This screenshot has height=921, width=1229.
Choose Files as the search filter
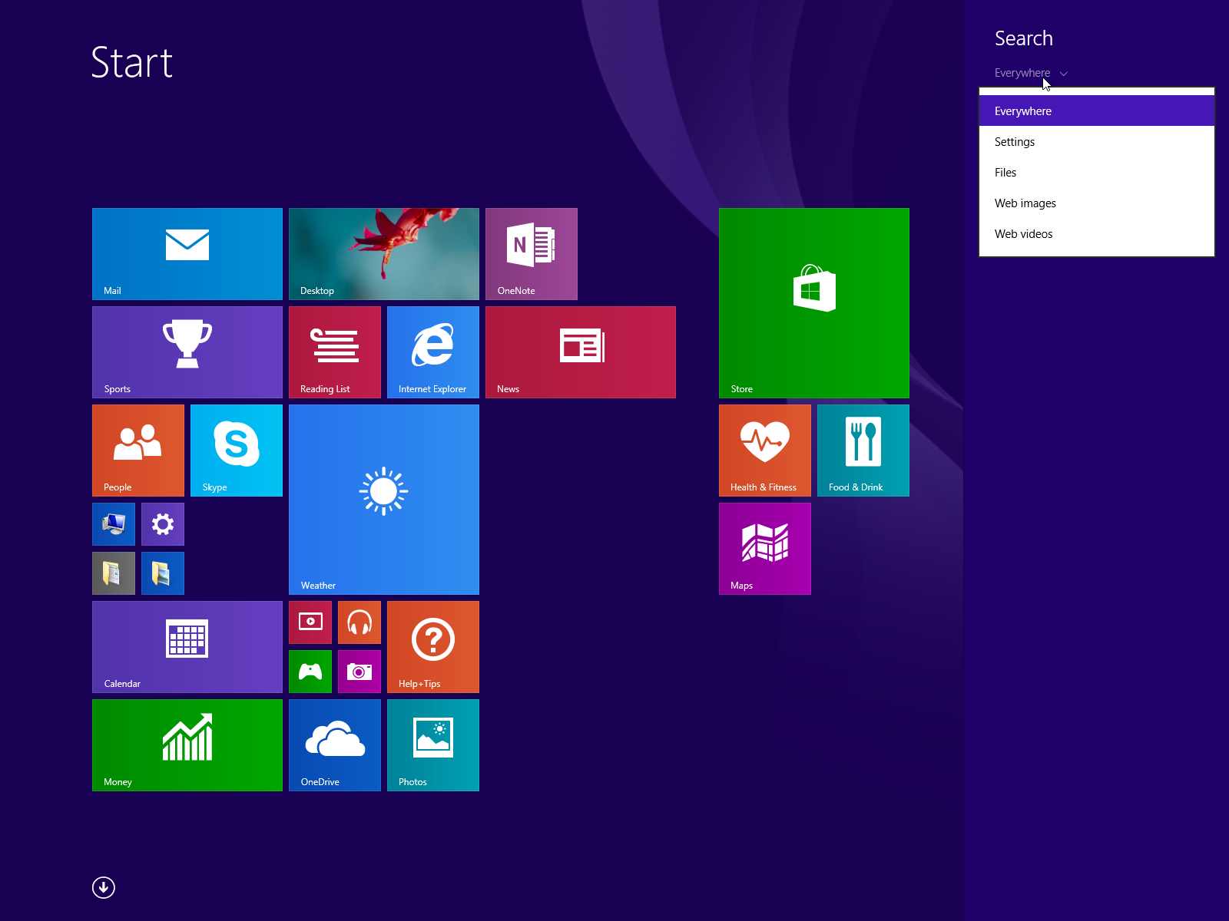tap(1005, 172)
